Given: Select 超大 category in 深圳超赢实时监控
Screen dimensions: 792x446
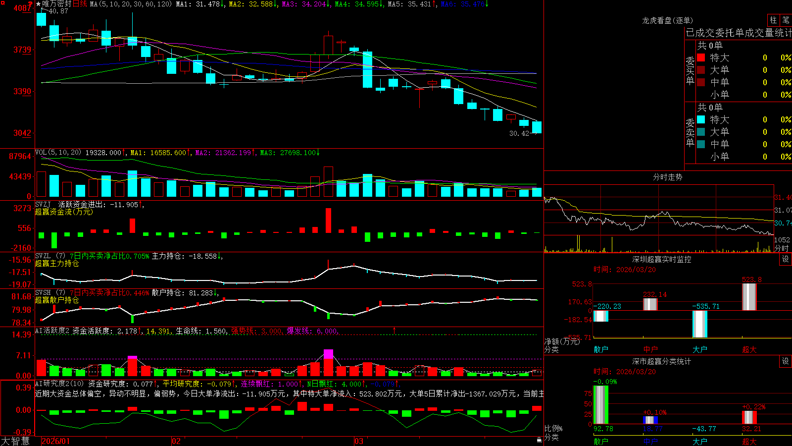Looking at the screenshot, I should 749,349.
